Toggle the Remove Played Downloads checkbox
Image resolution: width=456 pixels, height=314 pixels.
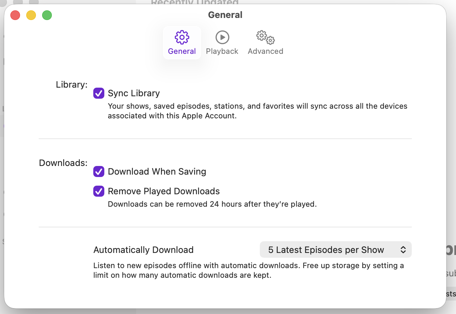point(99,191)
